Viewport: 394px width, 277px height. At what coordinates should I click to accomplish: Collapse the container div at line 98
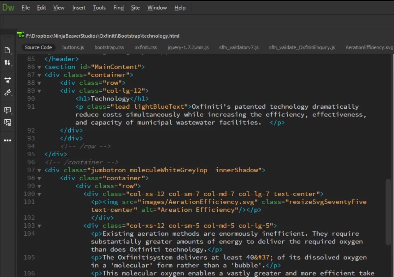pos(39,179)
